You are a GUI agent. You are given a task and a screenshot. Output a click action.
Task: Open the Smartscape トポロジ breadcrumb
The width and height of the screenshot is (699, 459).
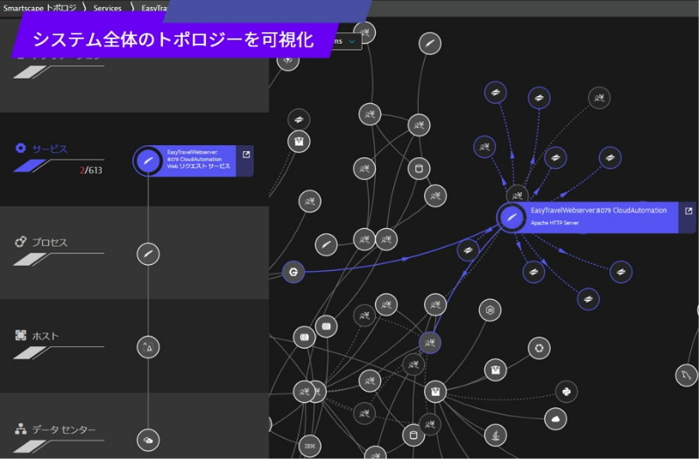pos(39,8)
